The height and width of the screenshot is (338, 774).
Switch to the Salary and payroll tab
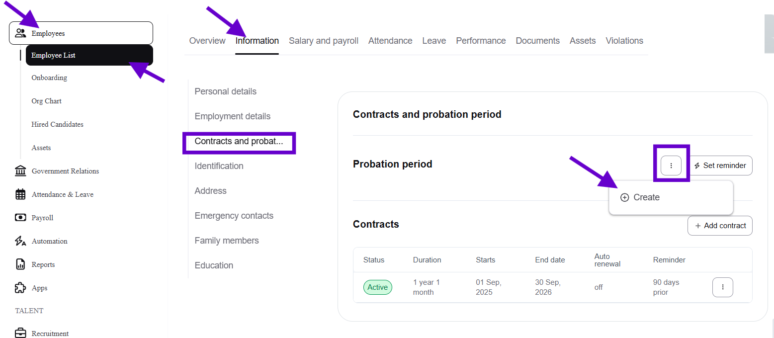[x=323, y=41]
